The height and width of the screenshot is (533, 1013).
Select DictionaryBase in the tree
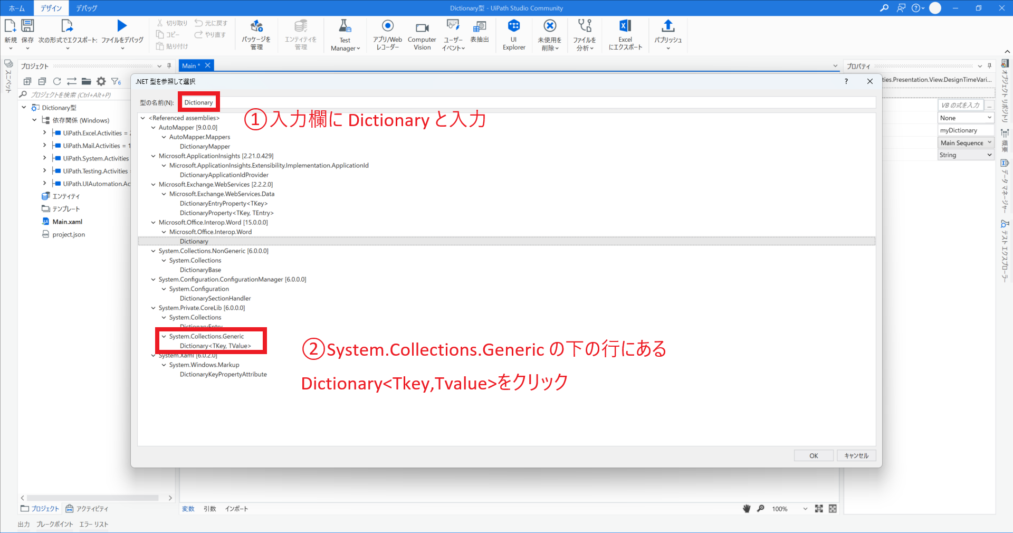click(200, 270)
